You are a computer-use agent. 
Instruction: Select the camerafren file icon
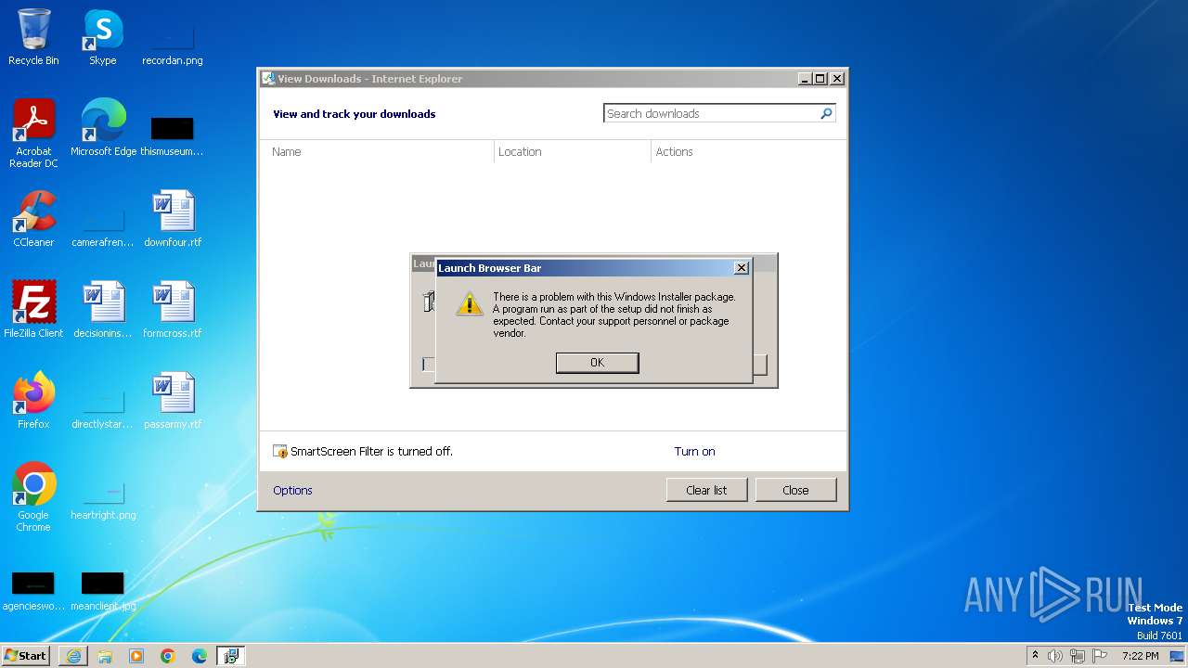pos(103,226)
